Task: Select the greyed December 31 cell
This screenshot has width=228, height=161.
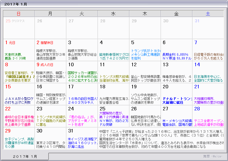Action: click(208, 28)
